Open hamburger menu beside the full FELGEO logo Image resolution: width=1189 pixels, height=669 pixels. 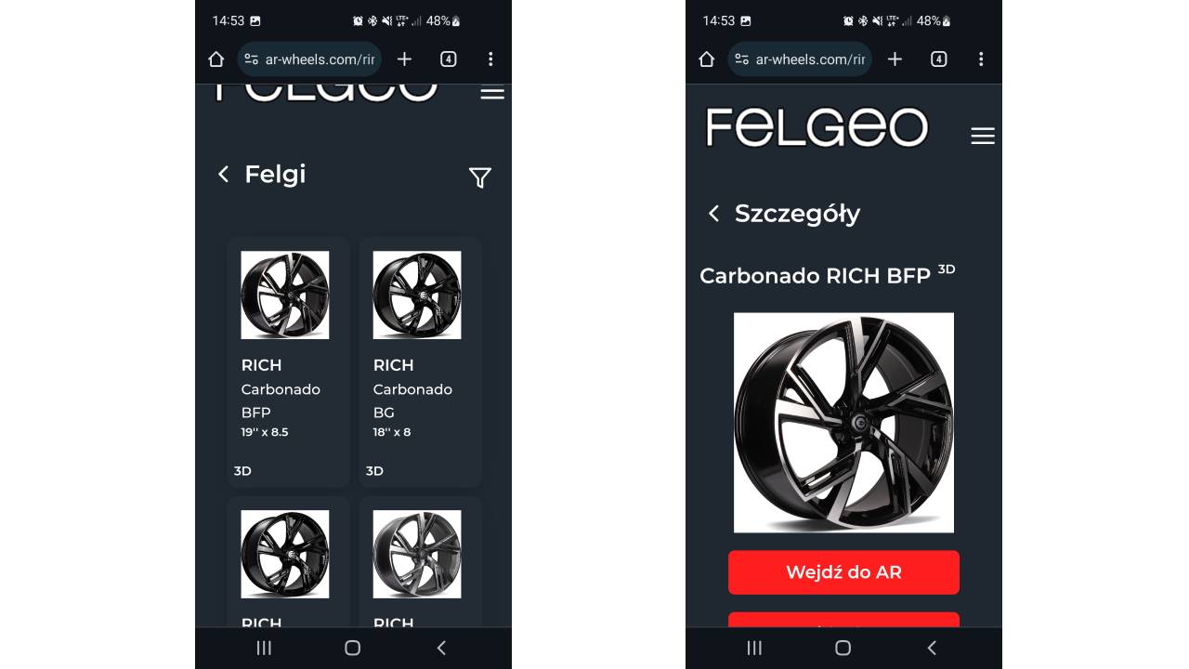click(x=983, y=136)
